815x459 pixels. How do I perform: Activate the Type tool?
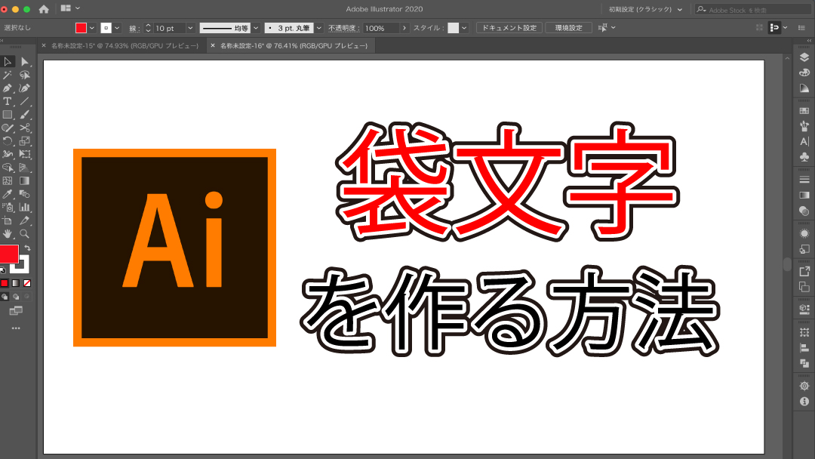coord(8,101)
